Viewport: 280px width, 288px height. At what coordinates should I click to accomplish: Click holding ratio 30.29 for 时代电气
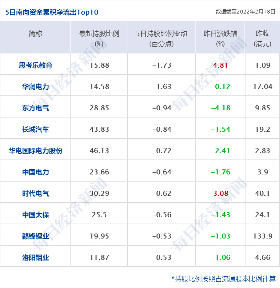(99, 193)
